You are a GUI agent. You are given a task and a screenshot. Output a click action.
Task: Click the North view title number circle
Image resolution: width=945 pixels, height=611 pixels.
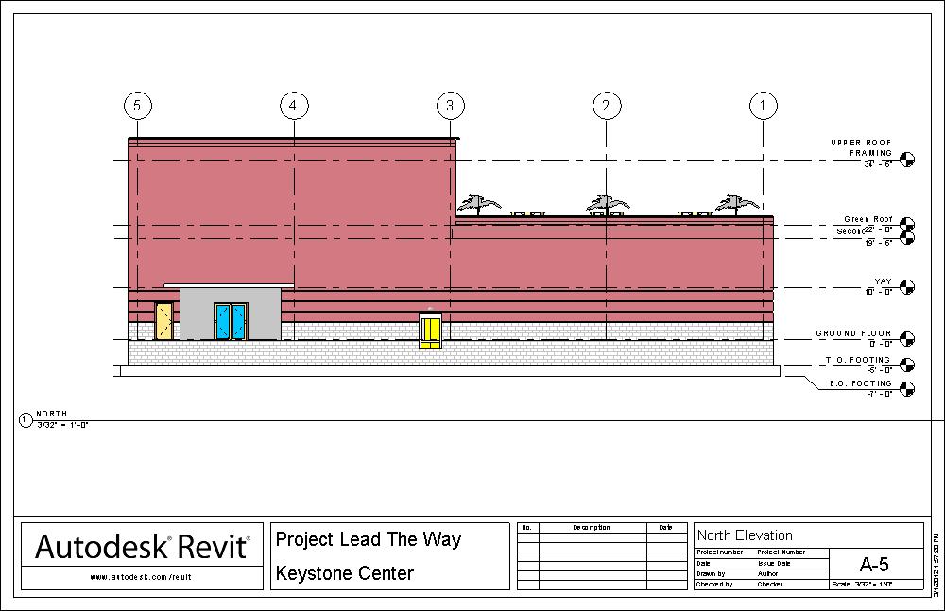pos(26,420)
